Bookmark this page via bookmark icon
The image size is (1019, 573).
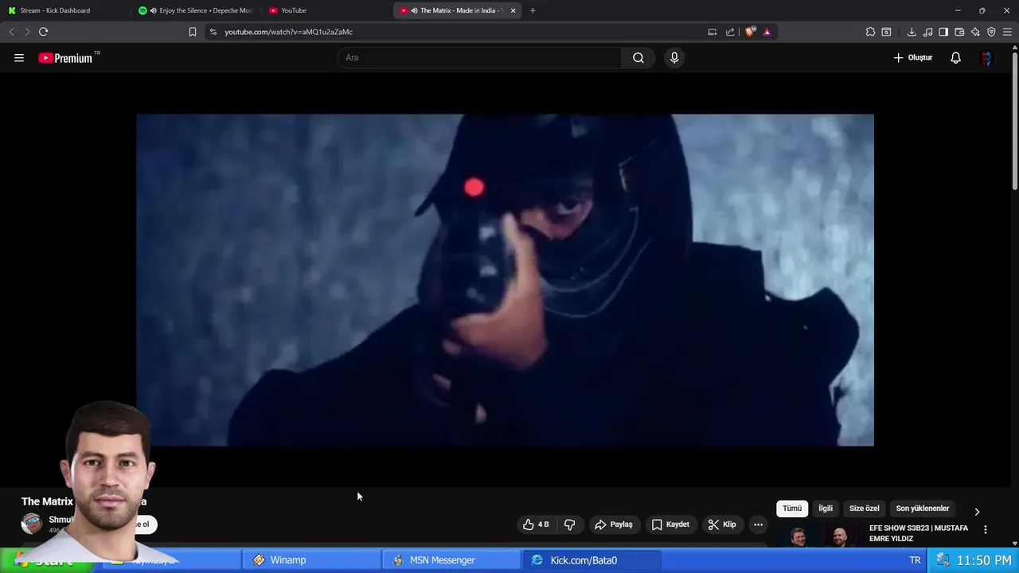point(192,32)
